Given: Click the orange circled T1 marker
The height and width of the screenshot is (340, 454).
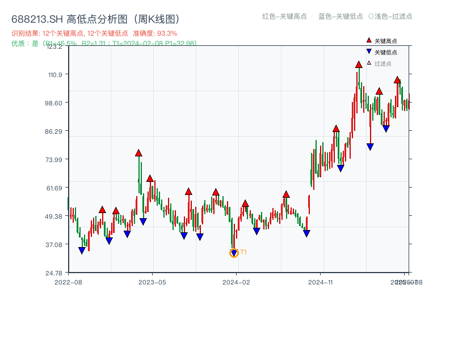Looking at the screenshot, I should [x=233, y=253].
